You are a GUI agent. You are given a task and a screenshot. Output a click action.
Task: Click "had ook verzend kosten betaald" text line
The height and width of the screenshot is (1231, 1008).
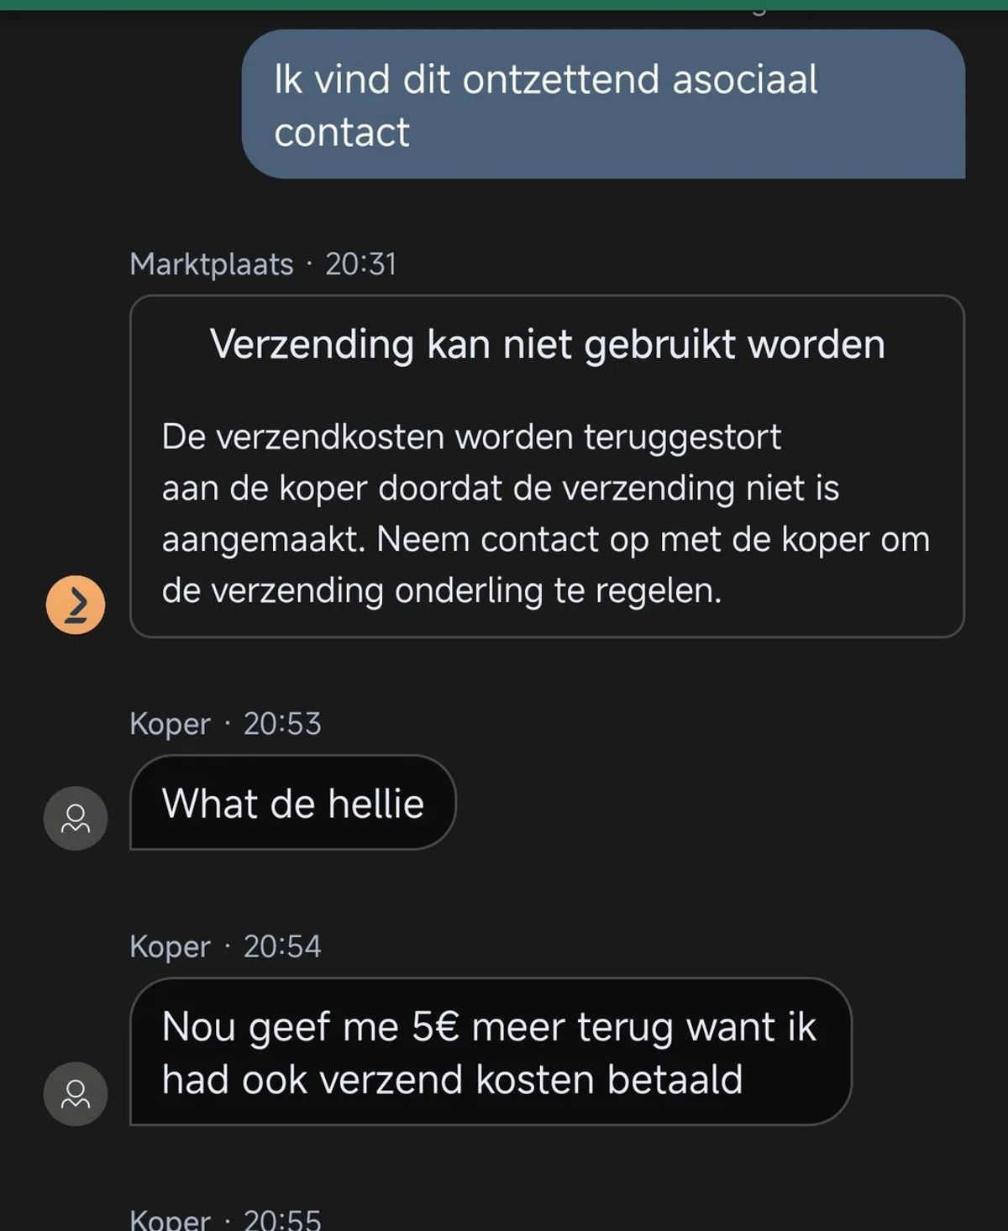coord(452,1080)
